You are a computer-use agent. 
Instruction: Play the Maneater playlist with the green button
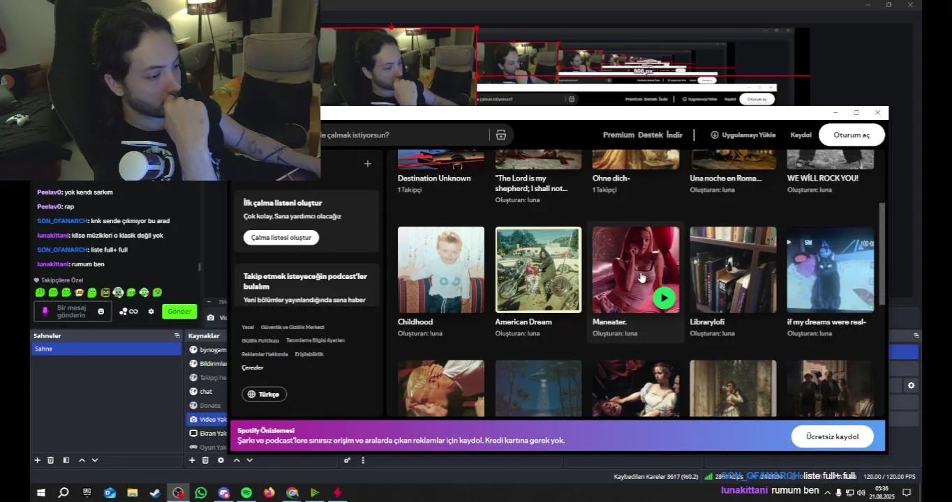pyautogui.click(x=664, y=298)
